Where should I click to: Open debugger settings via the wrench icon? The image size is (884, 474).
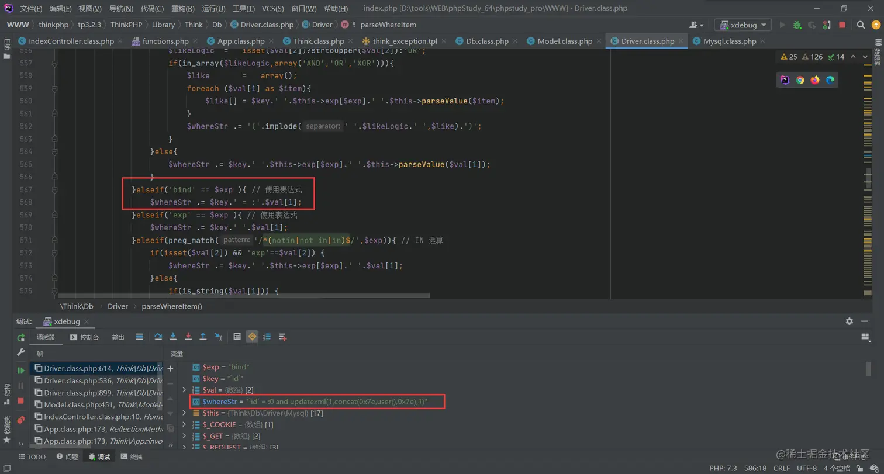(x=21, y=353)
